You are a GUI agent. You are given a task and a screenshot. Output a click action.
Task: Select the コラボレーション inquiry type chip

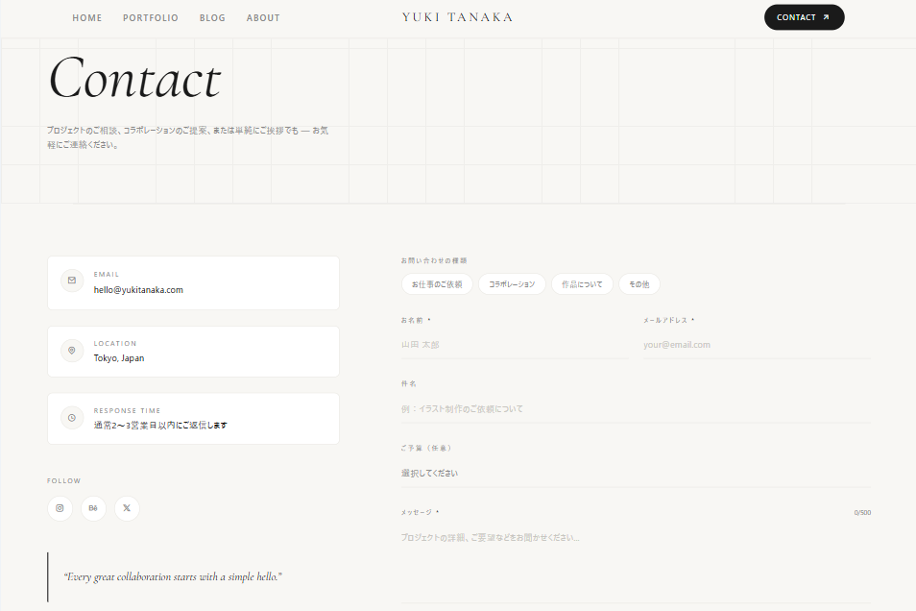512,284
